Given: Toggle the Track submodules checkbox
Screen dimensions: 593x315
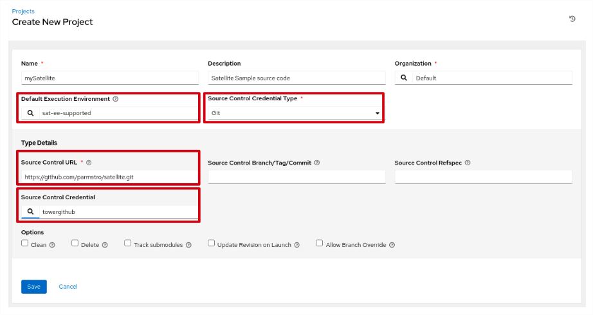Looking at the screenshot, I should click(x=127, y=244).
